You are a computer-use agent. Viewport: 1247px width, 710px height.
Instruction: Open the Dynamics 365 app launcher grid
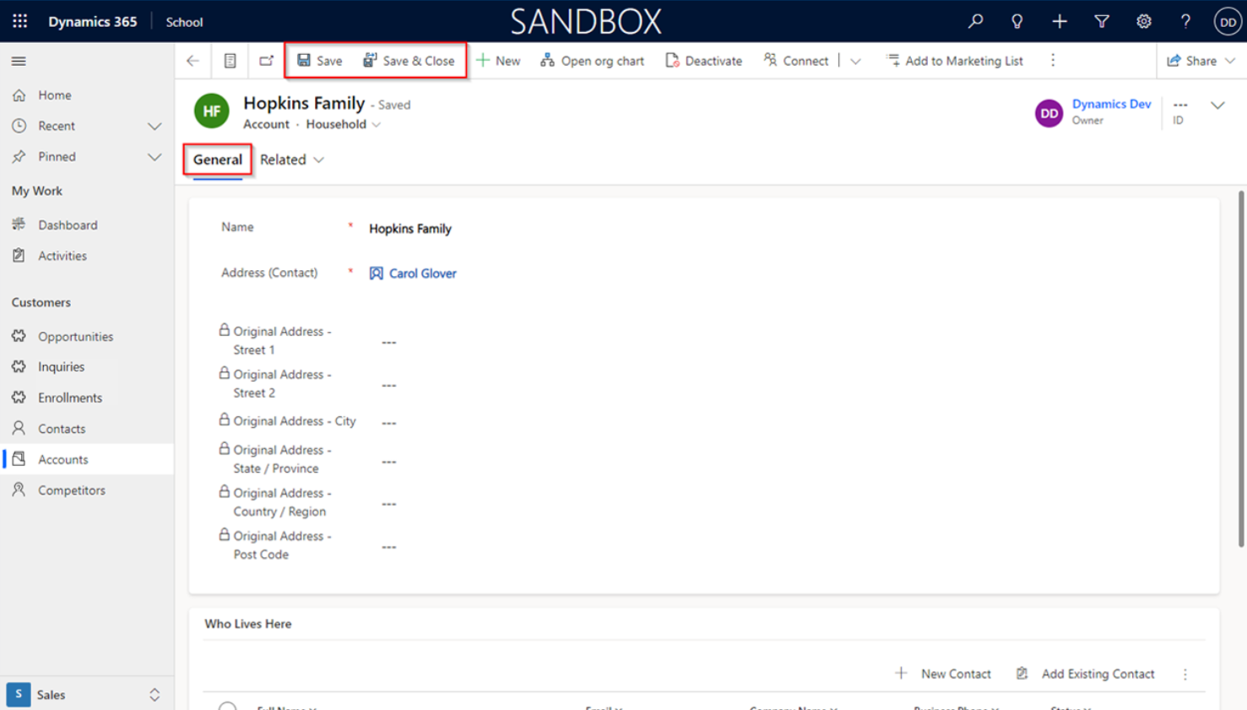tap(19, 21)
